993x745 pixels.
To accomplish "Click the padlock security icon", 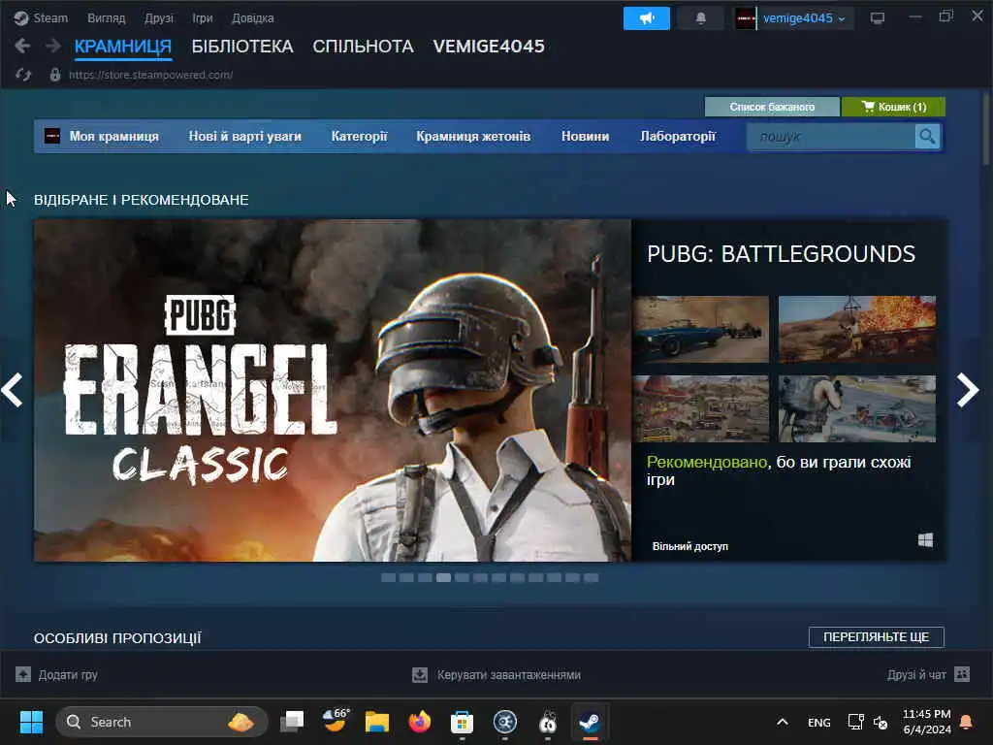I will click(x=55, y=75).
